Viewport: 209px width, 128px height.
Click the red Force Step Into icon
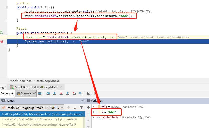click(61, 93)
